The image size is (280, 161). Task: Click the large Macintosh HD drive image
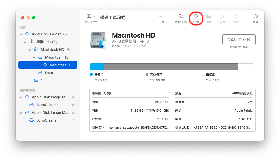98,40
